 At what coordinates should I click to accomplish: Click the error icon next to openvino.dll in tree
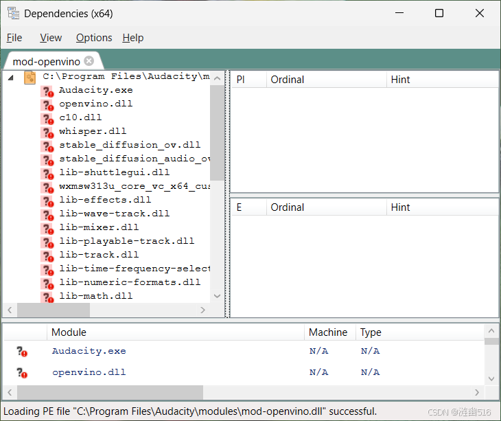pyautogui.click(x=47, y=105)
